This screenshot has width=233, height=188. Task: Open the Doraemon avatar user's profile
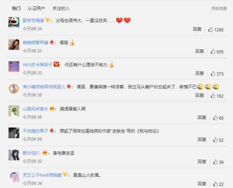(x=14, y=22)
